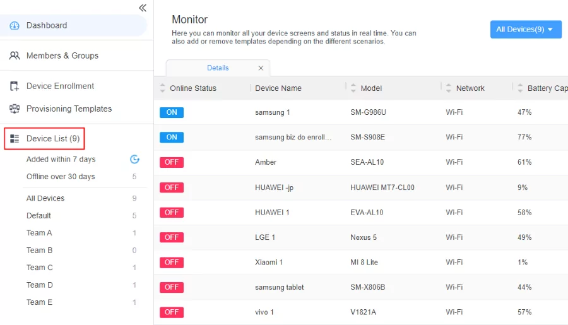Image resolution: width=568 pixels, height=325 pixels.
Task: Click model EVA-AL10 cell
Action: [x=367, y=212]
